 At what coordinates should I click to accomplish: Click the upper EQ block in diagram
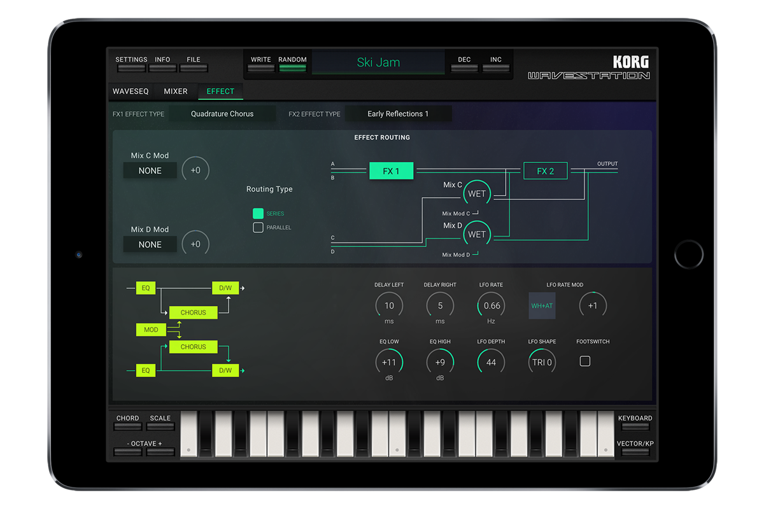[146, 288]
